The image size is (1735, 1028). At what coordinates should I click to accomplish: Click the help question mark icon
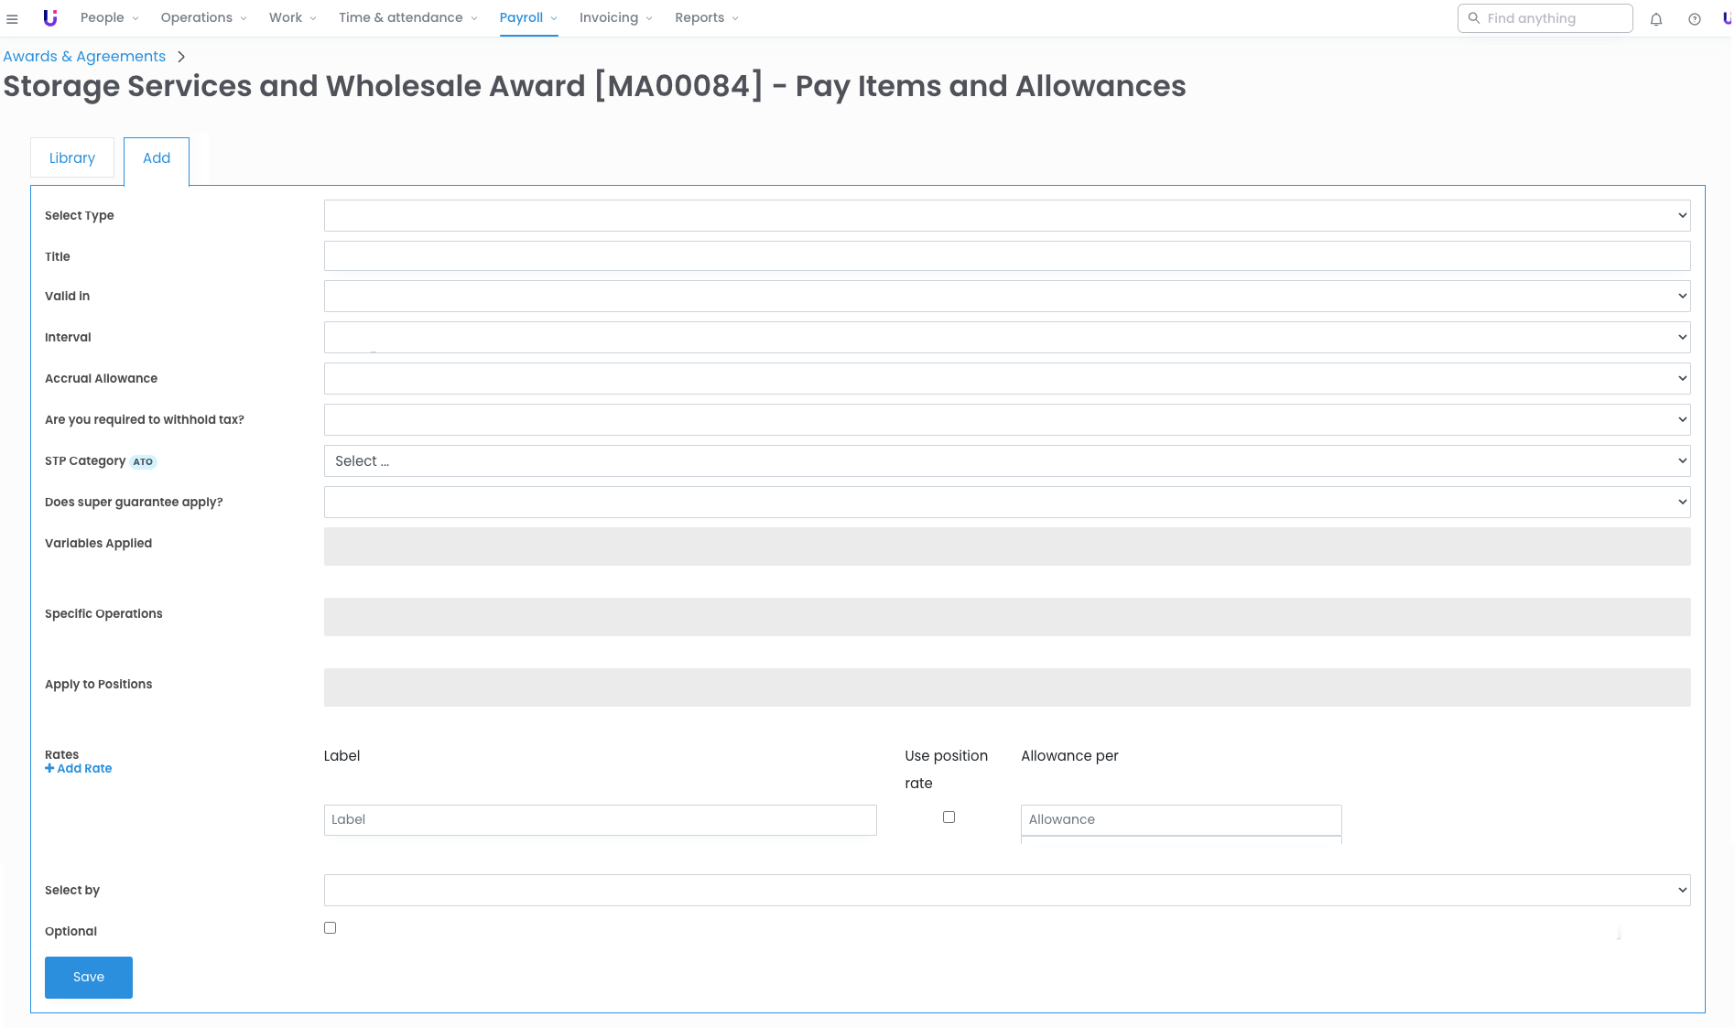[1694, 19]
